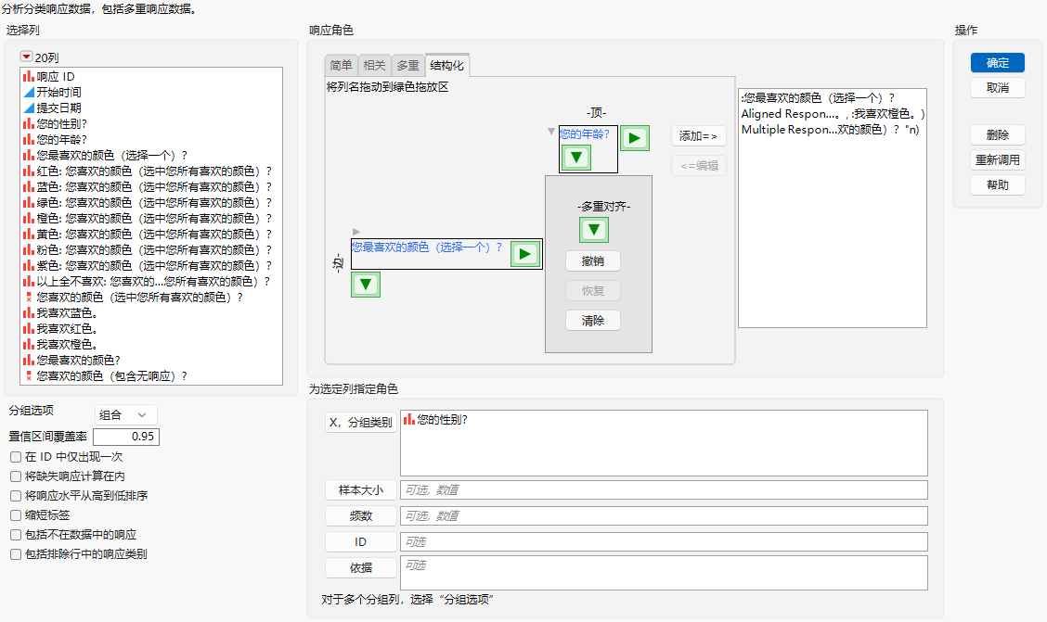Select 您喜欢的颜色（选中您所有喜欢的颜色）？ multiple response column
Image resolution: width=1047 pixels, height=622 pixels.
(x=134, y=298)
